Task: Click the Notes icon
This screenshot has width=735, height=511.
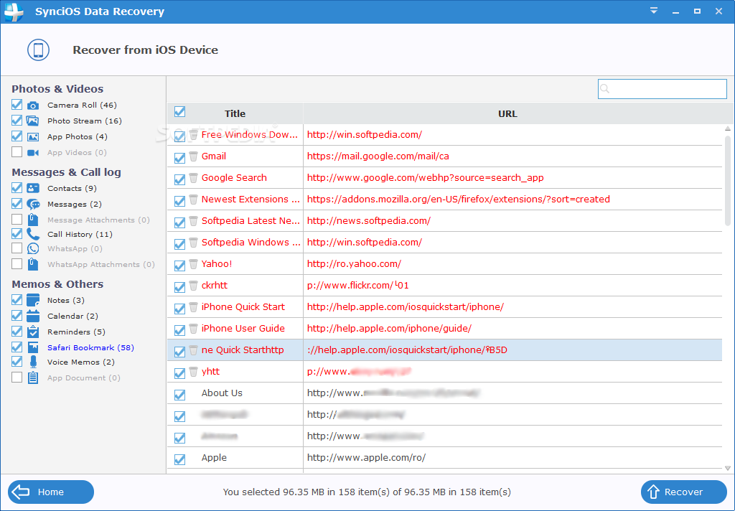Action: [33, 300]
